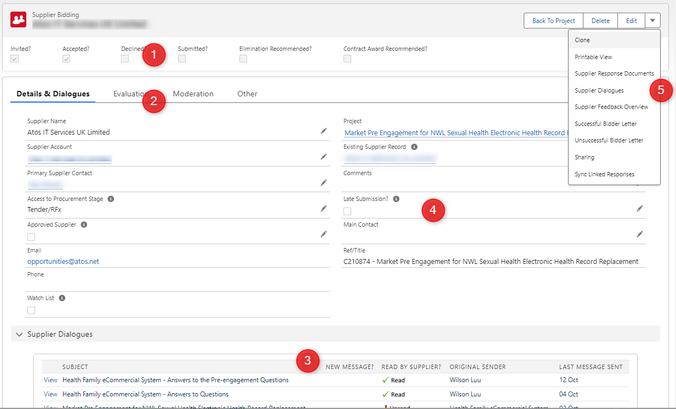The image size is (676, 409).
Task: Open the Market Pre Engagement project link
Action: (456, 133)
